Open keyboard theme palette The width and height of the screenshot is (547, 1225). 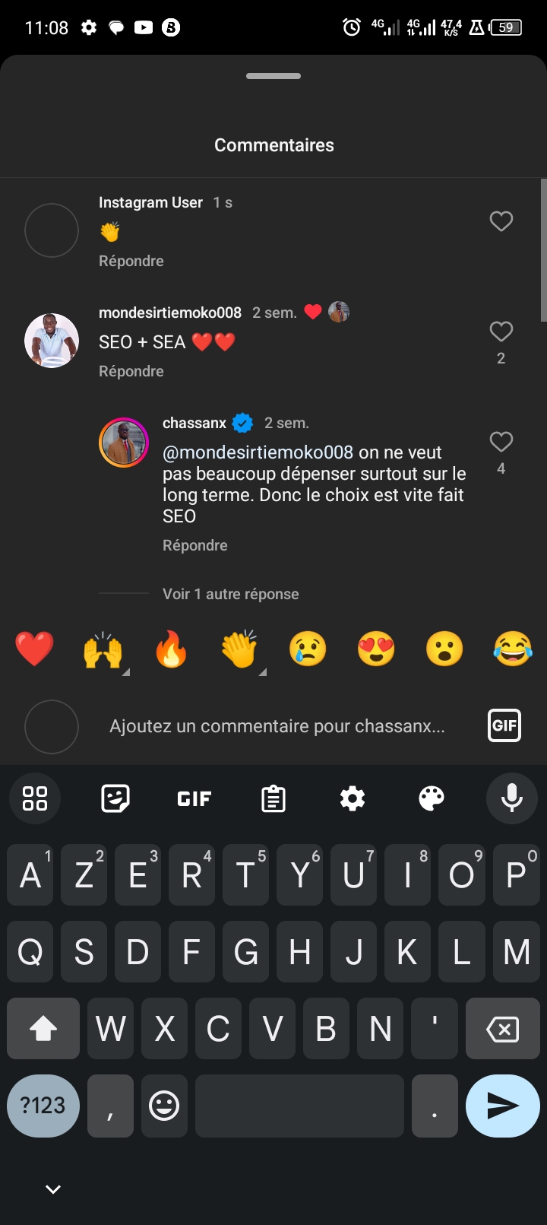click(x=432, y=798)
